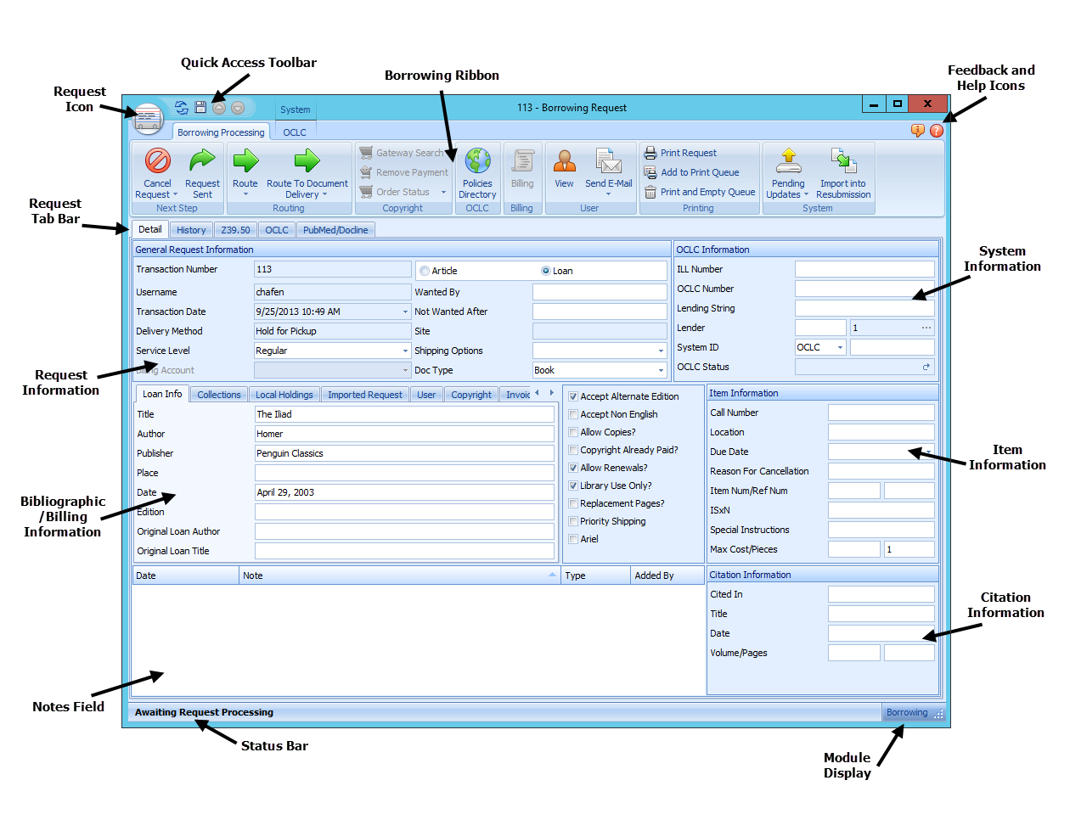Viewport: 1070px width, 814px height.
Task: Click the Title field containing The Iliad
Action: click(405, 413)
